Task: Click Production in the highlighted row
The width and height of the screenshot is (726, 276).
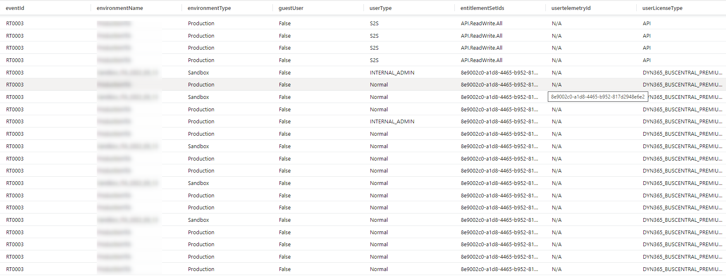Action: [201, 84]
